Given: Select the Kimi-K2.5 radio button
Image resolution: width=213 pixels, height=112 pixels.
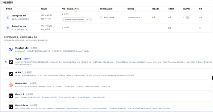Looking at the screenshot, I should pyautogui.click(x=6, y=96).
